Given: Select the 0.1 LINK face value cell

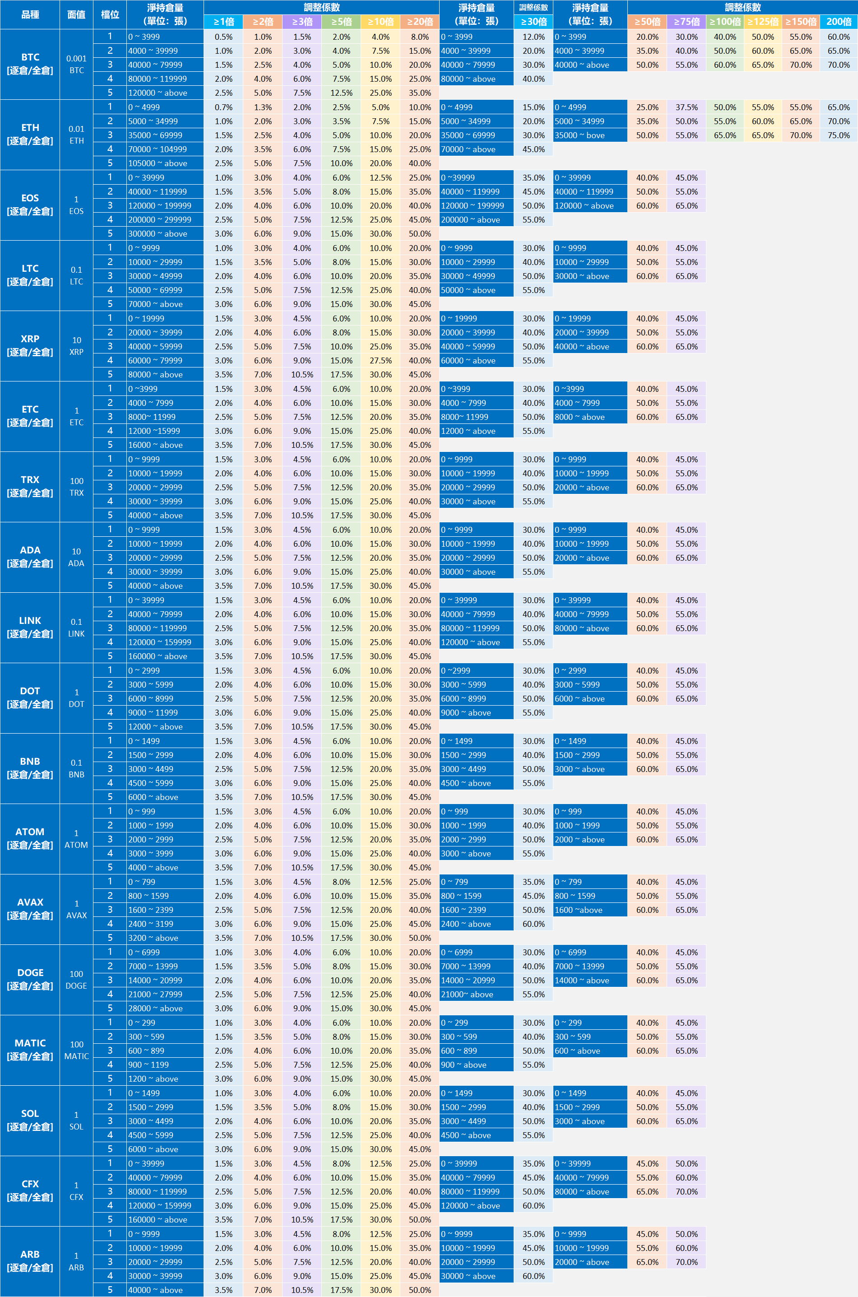Looking at the screenshot, I should (76, 628).
